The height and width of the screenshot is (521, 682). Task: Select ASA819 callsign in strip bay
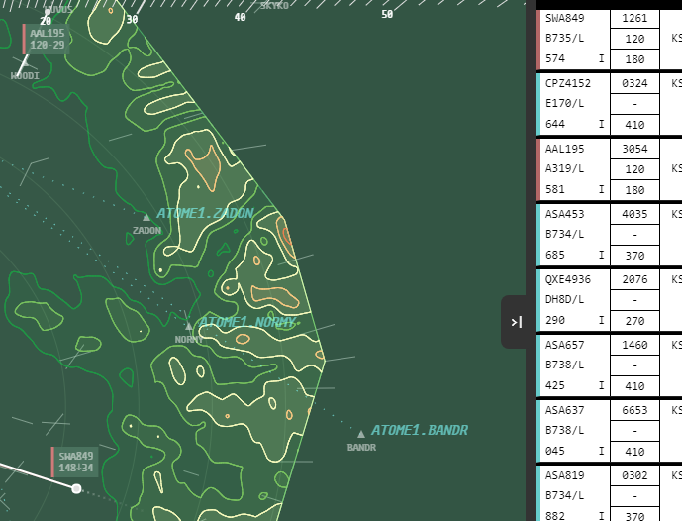pos(564,474)
